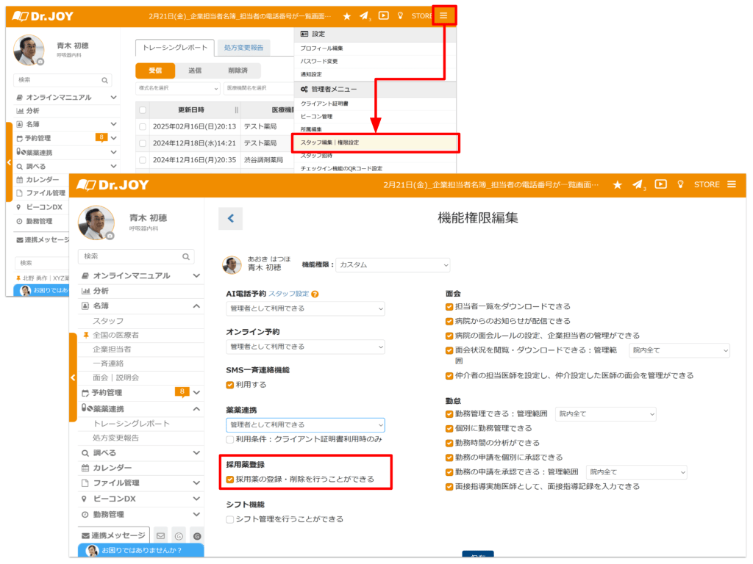Switch to the 送信 tab
This screenshot has height=564, width=753.
click(x=195, y=70)
